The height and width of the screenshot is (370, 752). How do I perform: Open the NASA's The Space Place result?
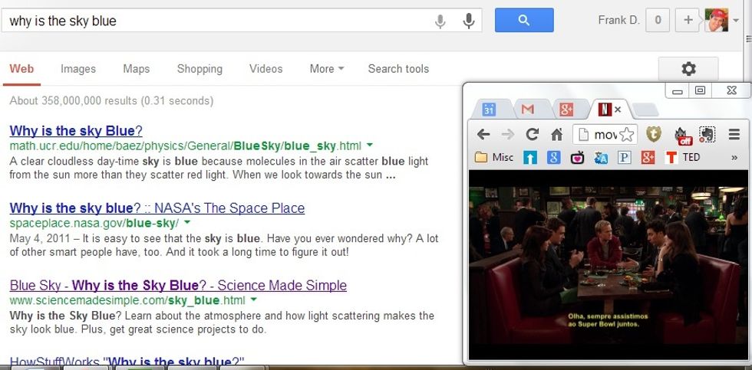pos(157,208)
